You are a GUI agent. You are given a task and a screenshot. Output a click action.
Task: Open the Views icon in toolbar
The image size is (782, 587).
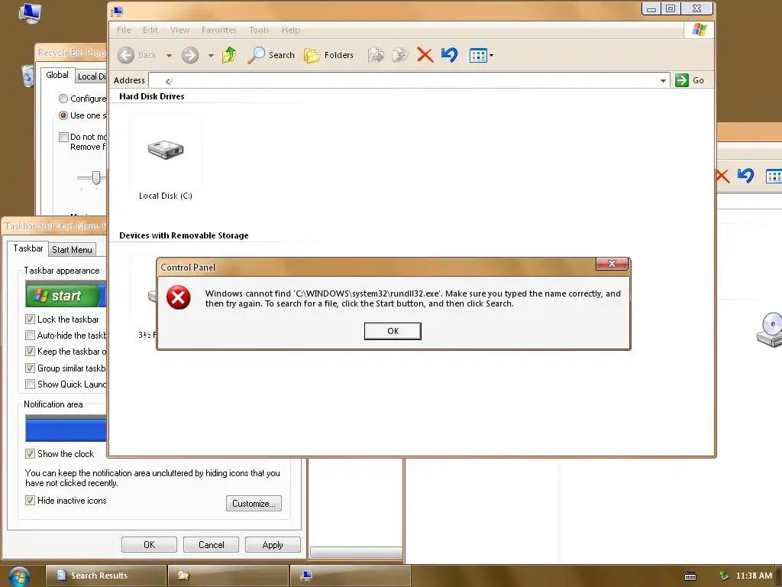point(478,55)
